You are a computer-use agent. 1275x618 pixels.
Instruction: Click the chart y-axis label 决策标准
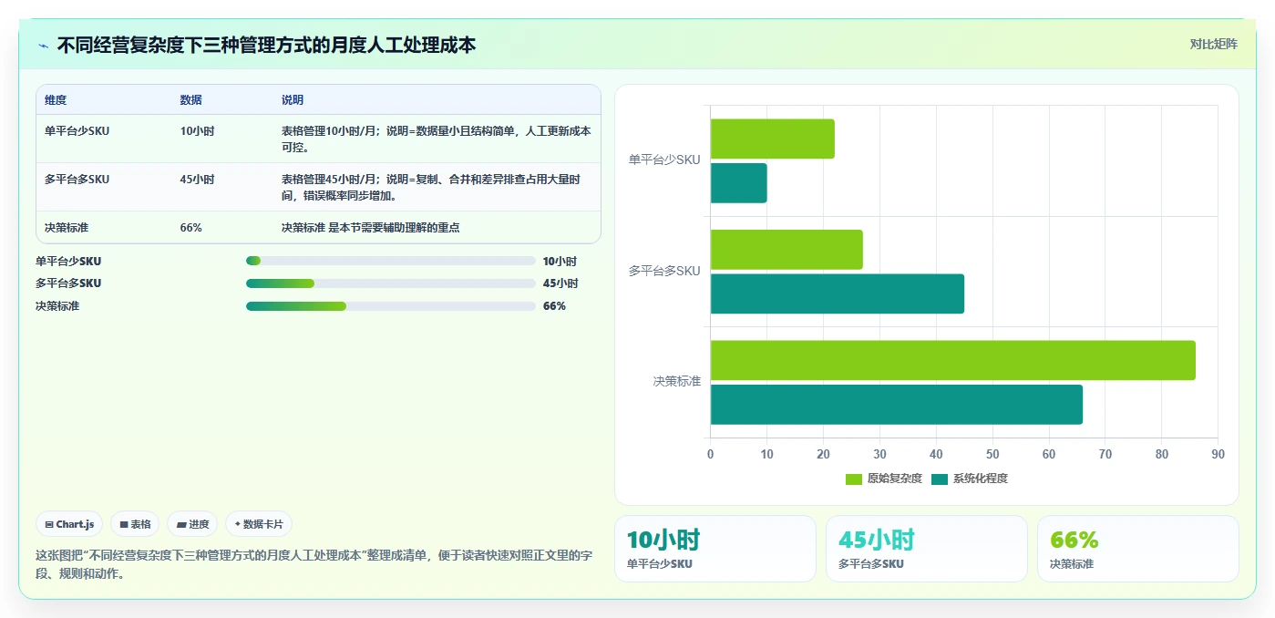click(677, 382)
